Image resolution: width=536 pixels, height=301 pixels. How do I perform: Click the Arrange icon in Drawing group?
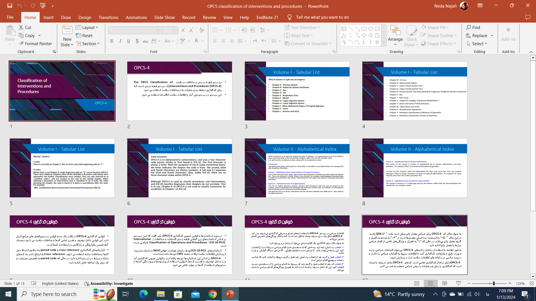click(x=395, y=30)
